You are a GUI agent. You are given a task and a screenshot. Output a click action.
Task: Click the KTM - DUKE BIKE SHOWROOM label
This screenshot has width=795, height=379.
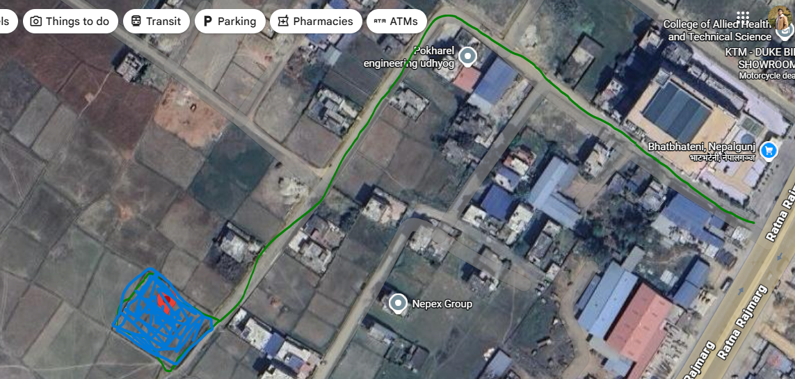point(760,58)
